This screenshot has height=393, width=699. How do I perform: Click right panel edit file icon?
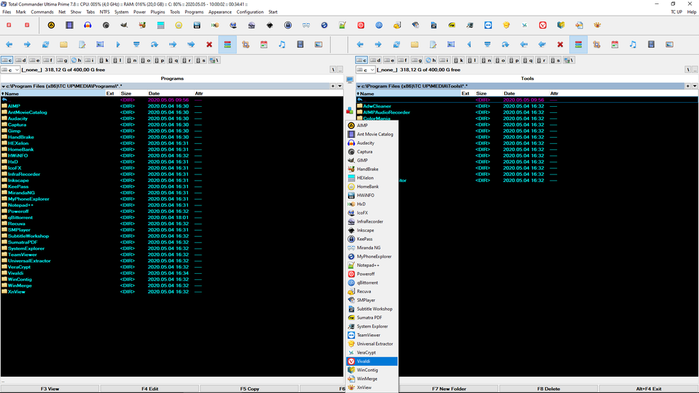click(433, 45)
